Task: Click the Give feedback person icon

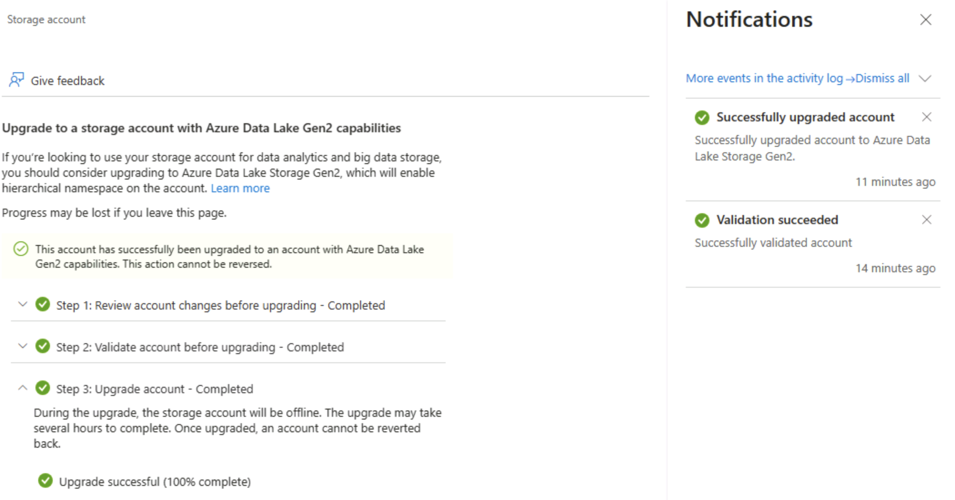Action: pyautogui.click(x=16, y=80)
